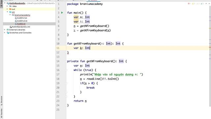Run main function from gutter icon
This screenshot has width=211, height=119.
coord(62,13)
